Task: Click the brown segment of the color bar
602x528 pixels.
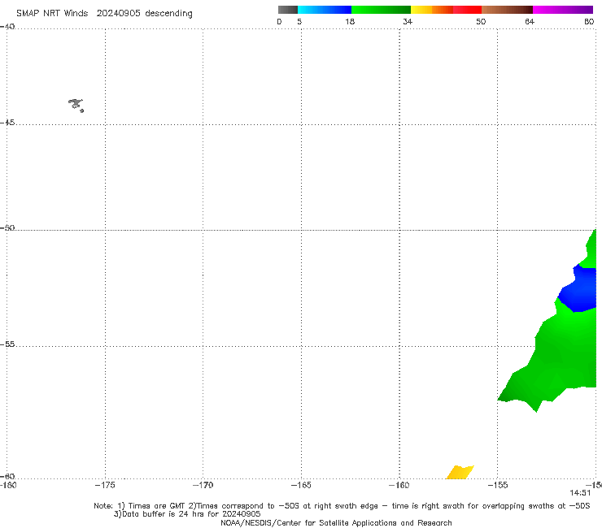Action: click(507, 10)
